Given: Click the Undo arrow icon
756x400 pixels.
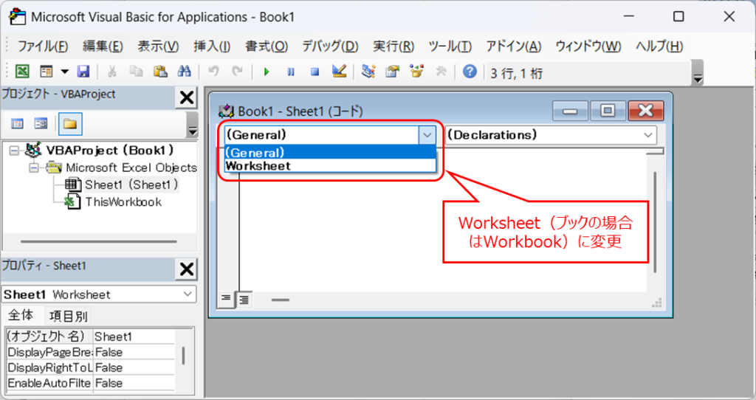Looking at the screenshot, I should [213, 72].
